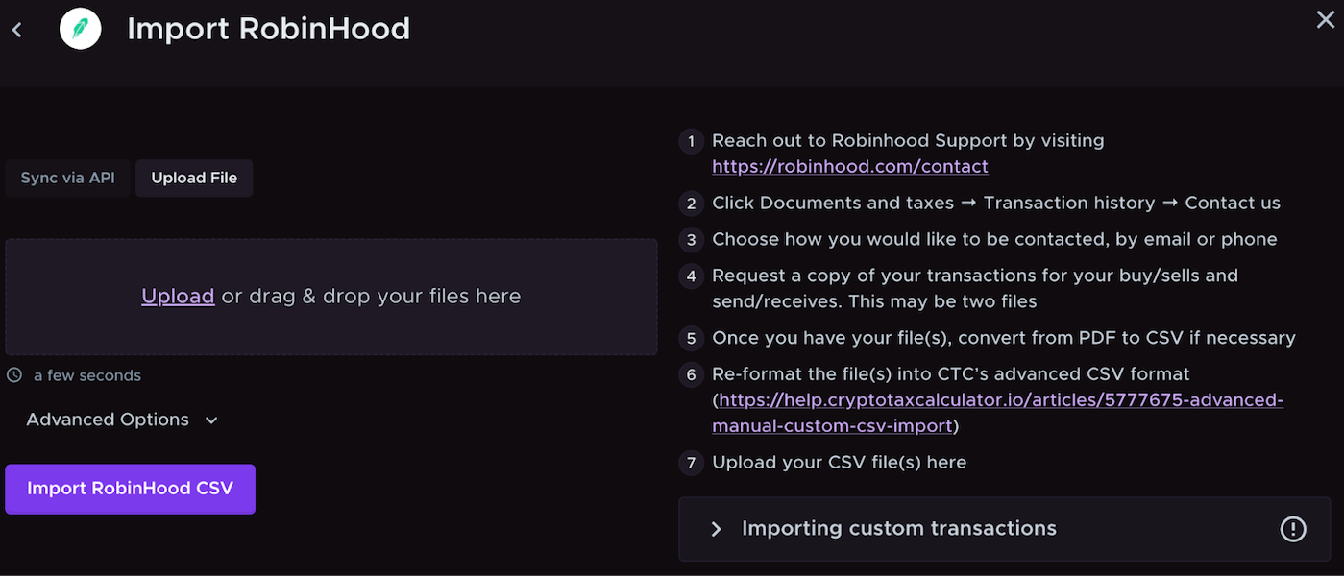Open the robinhood.com/contact link
This screenshot has width=1344, height=576.
850,166
